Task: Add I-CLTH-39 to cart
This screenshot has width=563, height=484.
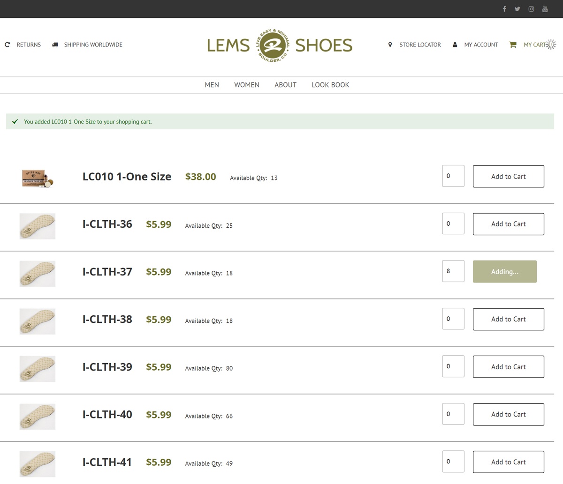Action: click(x=509, y=367)
